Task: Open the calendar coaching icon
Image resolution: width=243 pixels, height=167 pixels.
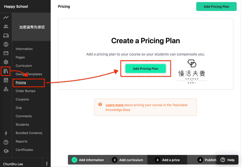Action: 6,80
